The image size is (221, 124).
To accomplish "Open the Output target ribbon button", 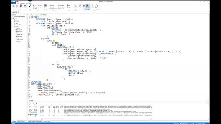I will point(25,7).
